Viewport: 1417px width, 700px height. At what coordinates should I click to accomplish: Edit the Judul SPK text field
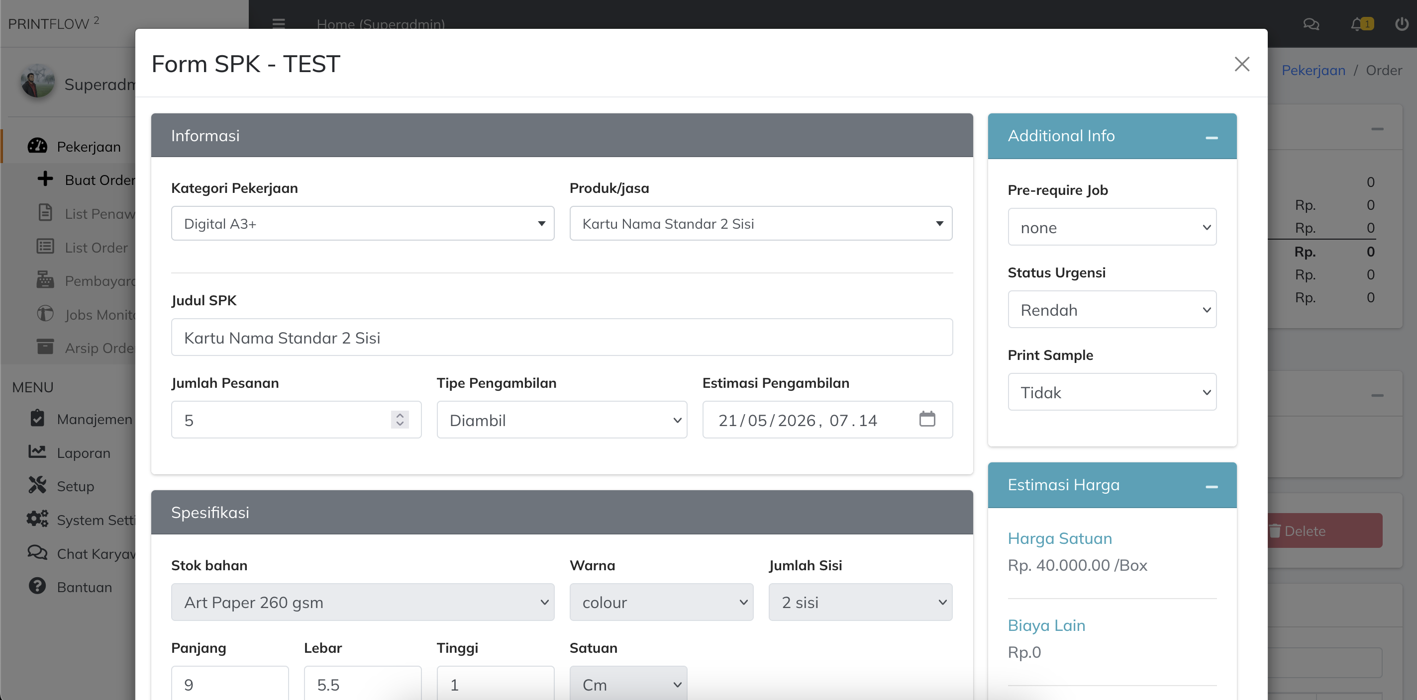[x=562, y=338]
